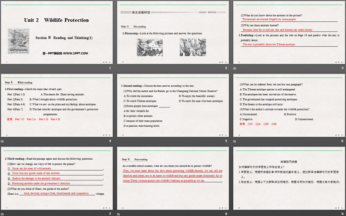Click slide number 8 label
Viewport: 346px width, 216px height.
click(226, 214)
